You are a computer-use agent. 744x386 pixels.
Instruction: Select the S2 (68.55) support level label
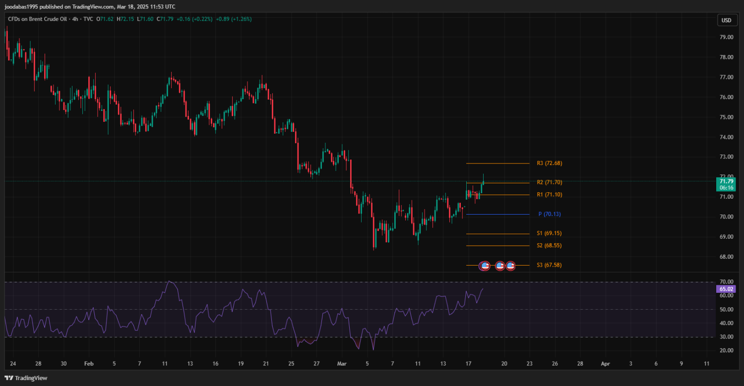point(549,246)
